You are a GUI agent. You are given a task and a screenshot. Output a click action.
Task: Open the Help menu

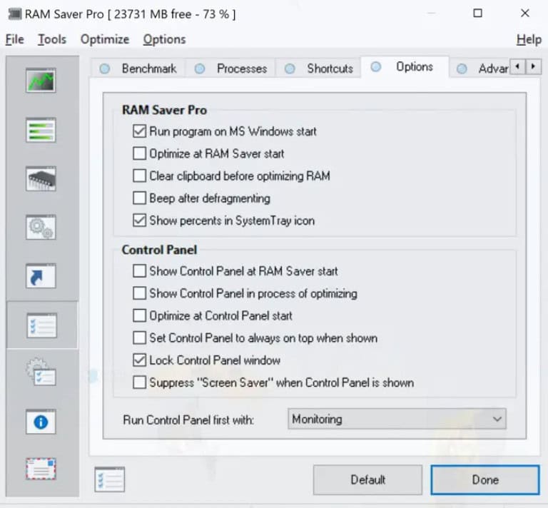click(529, 39)
